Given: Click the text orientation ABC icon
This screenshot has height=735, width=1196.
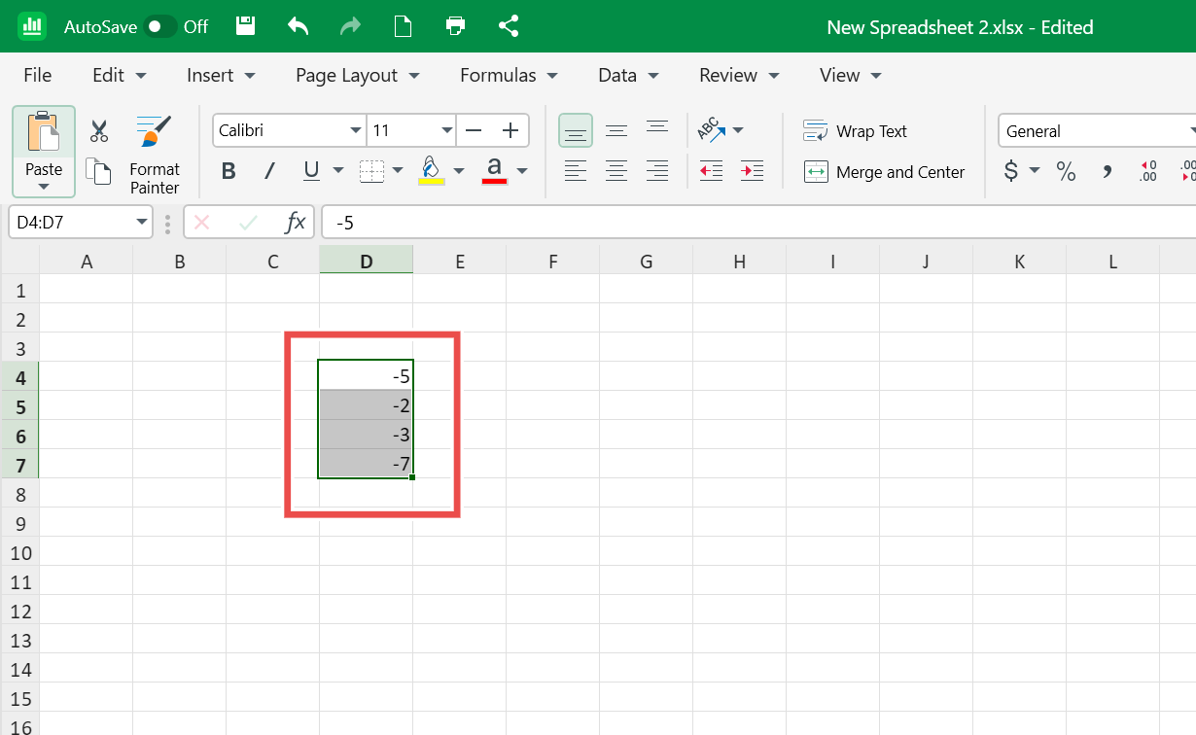Looking at the screenshot, I should [712, 129].
